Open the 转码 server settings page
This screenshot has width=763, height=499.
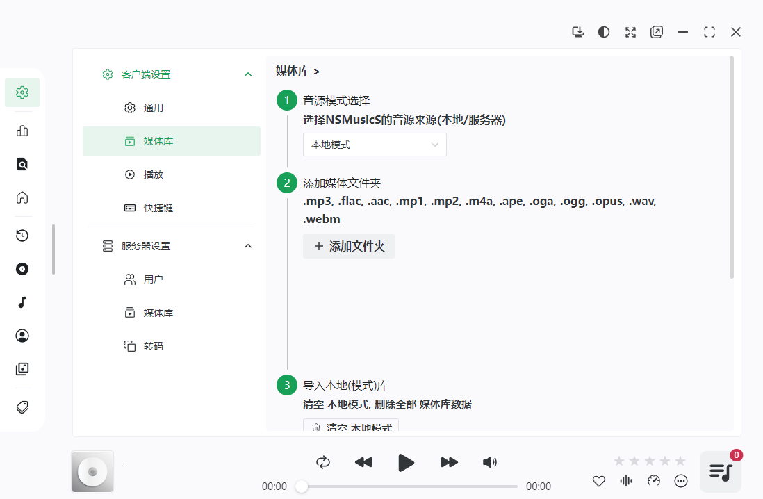coord(153,345)
